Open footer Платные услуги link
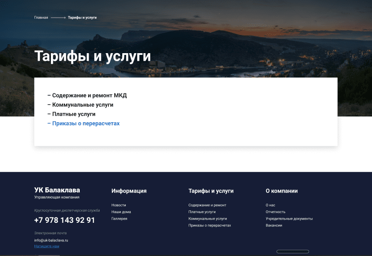Screen dimensions: 372x256 point(202,212)
